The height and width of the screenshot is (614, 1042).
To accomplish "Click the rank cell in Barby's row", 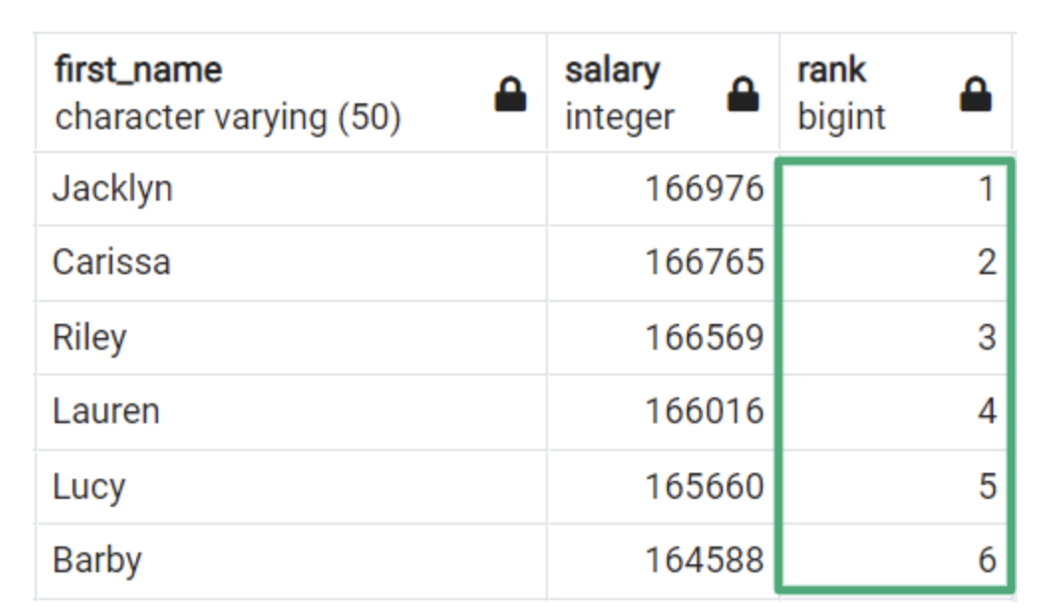I will (x=895, y=560).
